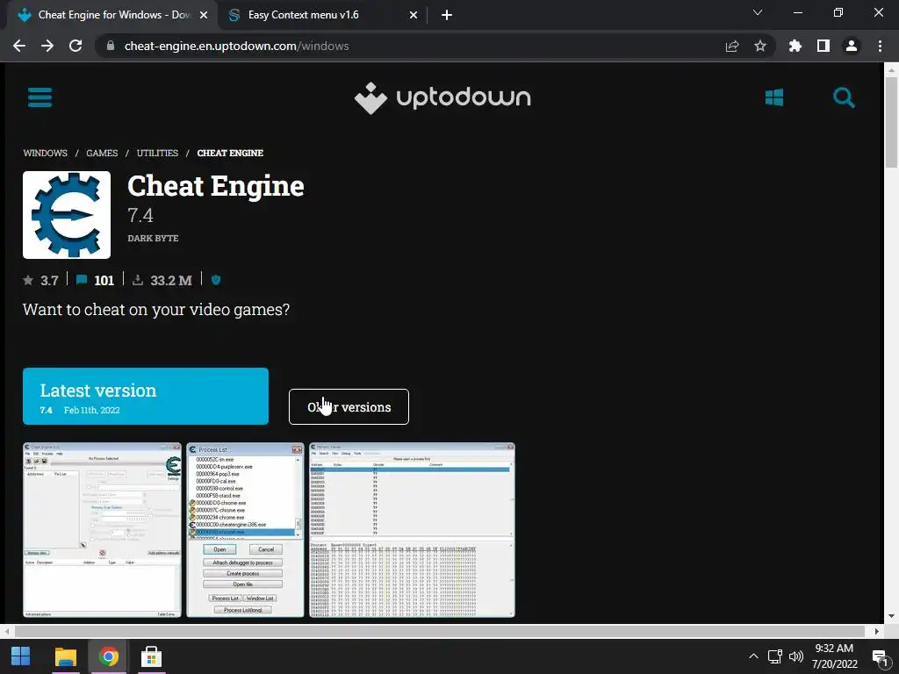Go to WINDOWS breadcrumb
Screen dimensions: 899x674
point(46,153)
